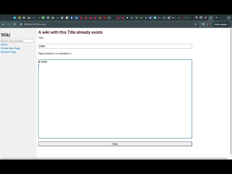
Task: Click the '# CS50' text in textarea
Action: pos(43,62)
